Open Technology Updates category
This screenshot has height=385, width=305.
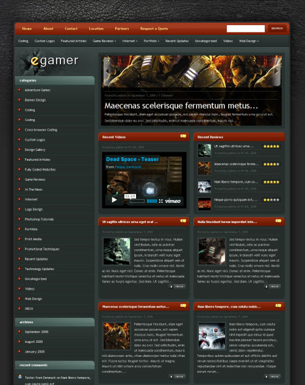[40, 269]
